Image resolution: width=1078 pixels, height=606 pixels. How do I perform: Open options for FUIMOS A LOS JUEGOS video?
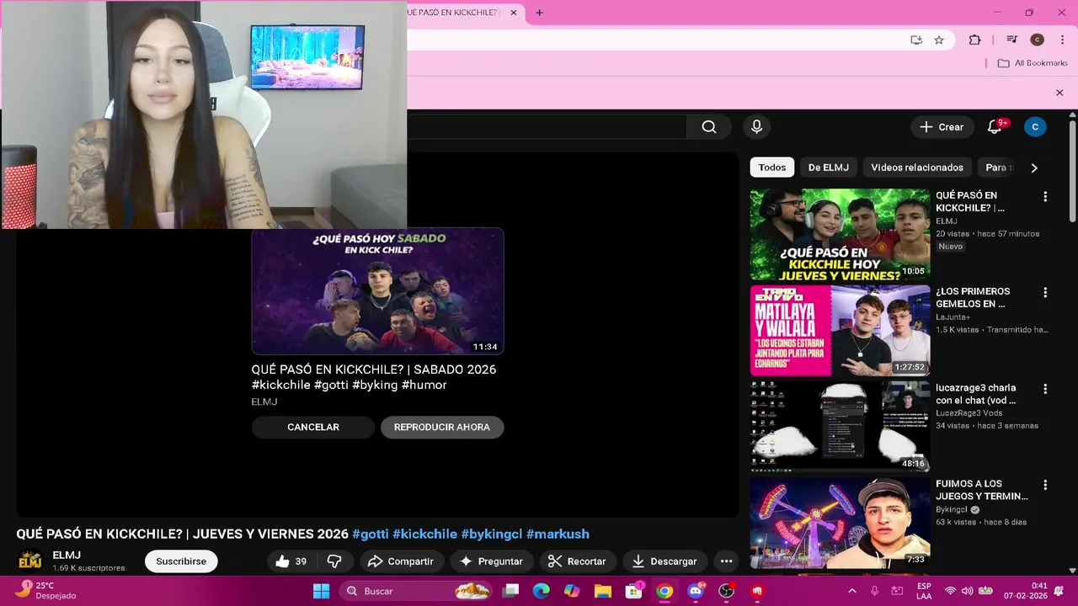click(1045, 485)
